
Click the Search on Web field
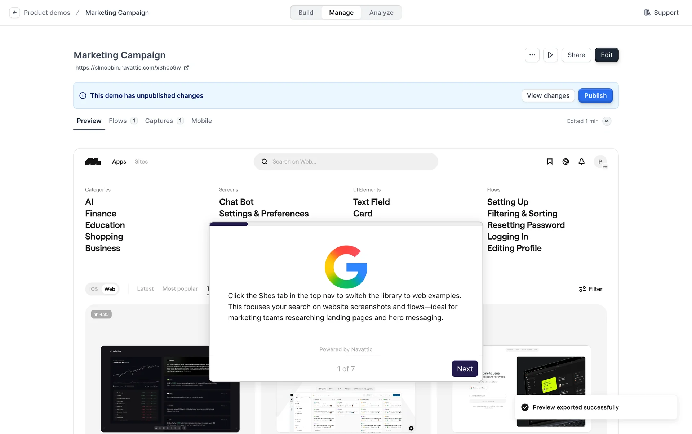point(346,162)
